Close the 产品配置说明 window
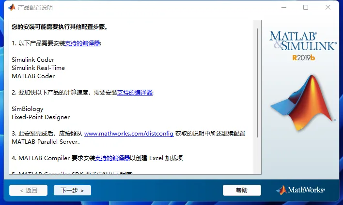The height and width of the screenshot is (205, 343). (327, 7)
